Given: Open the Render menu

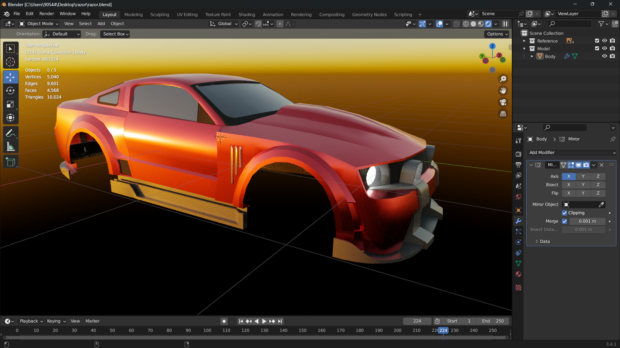Looking at the screenshot, I should click(46, 14).
